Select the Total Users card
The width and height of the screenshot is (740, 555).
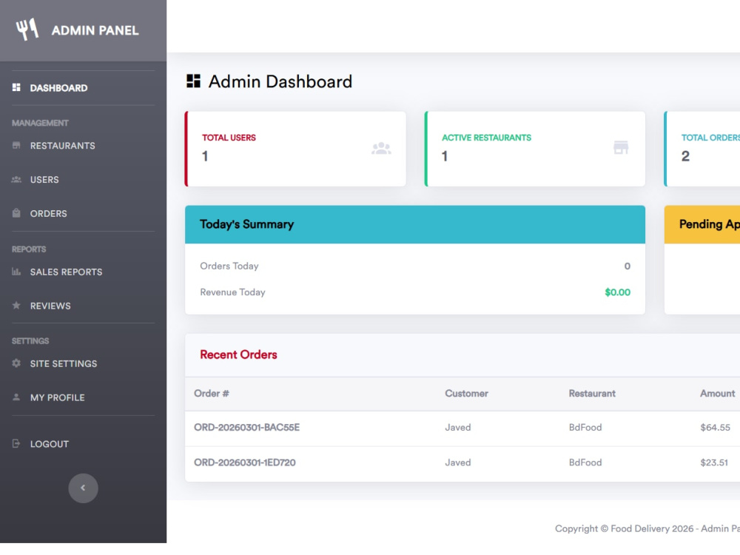295,149
